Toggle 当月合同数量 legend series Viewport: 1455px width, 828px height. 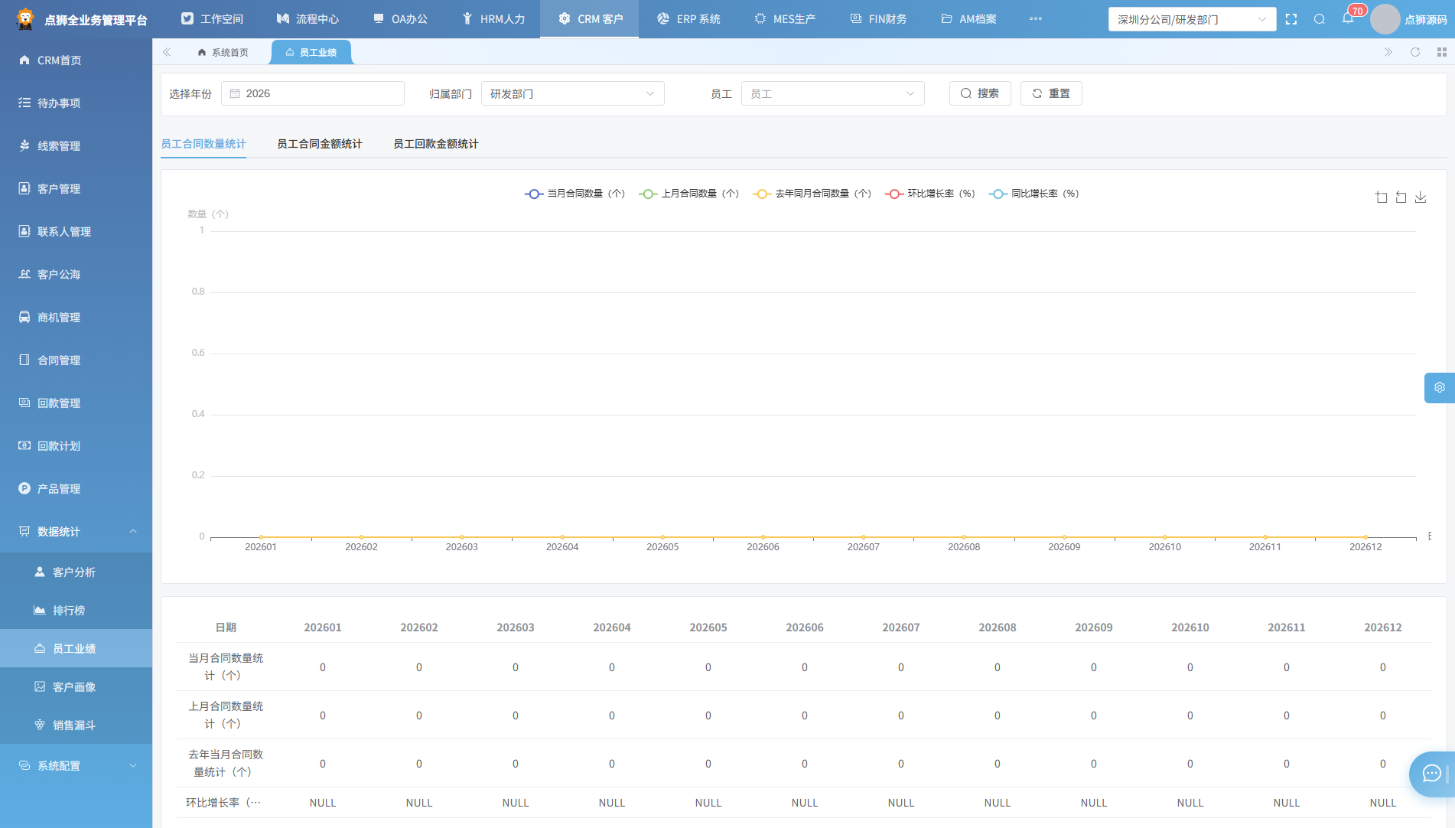[575, 194]
